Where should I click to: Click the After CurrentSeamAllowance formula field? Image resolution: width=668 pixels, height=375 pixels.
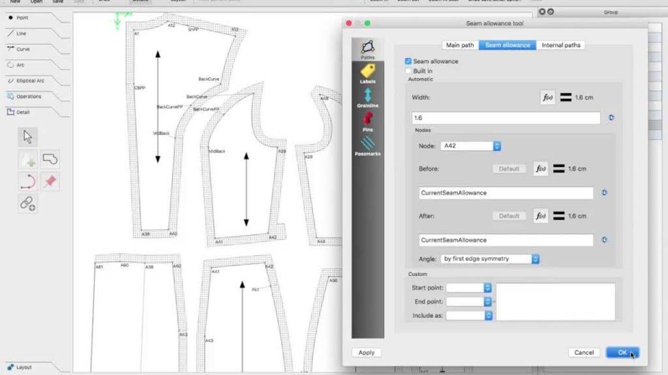pos(506,240)
